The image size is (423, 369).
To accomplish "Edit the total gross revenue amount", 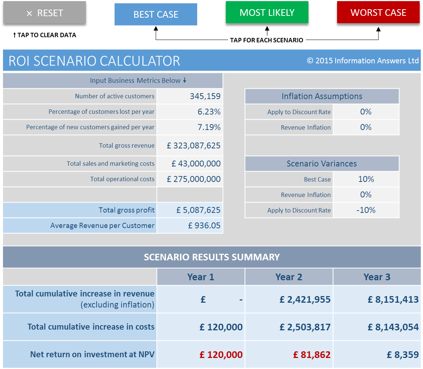I will [190, 146].
